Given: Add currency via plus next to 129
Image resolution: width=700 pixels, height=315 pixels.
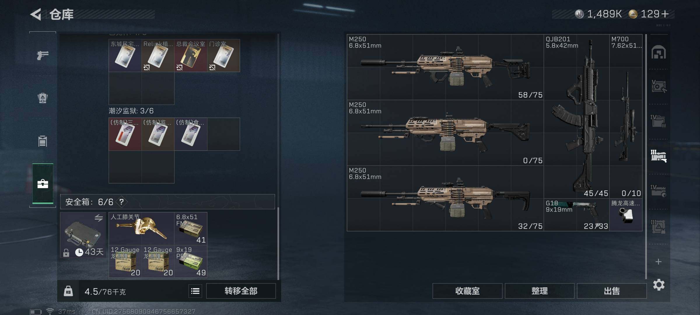Looking at the screenshot, I should click(x=665, y=14).
